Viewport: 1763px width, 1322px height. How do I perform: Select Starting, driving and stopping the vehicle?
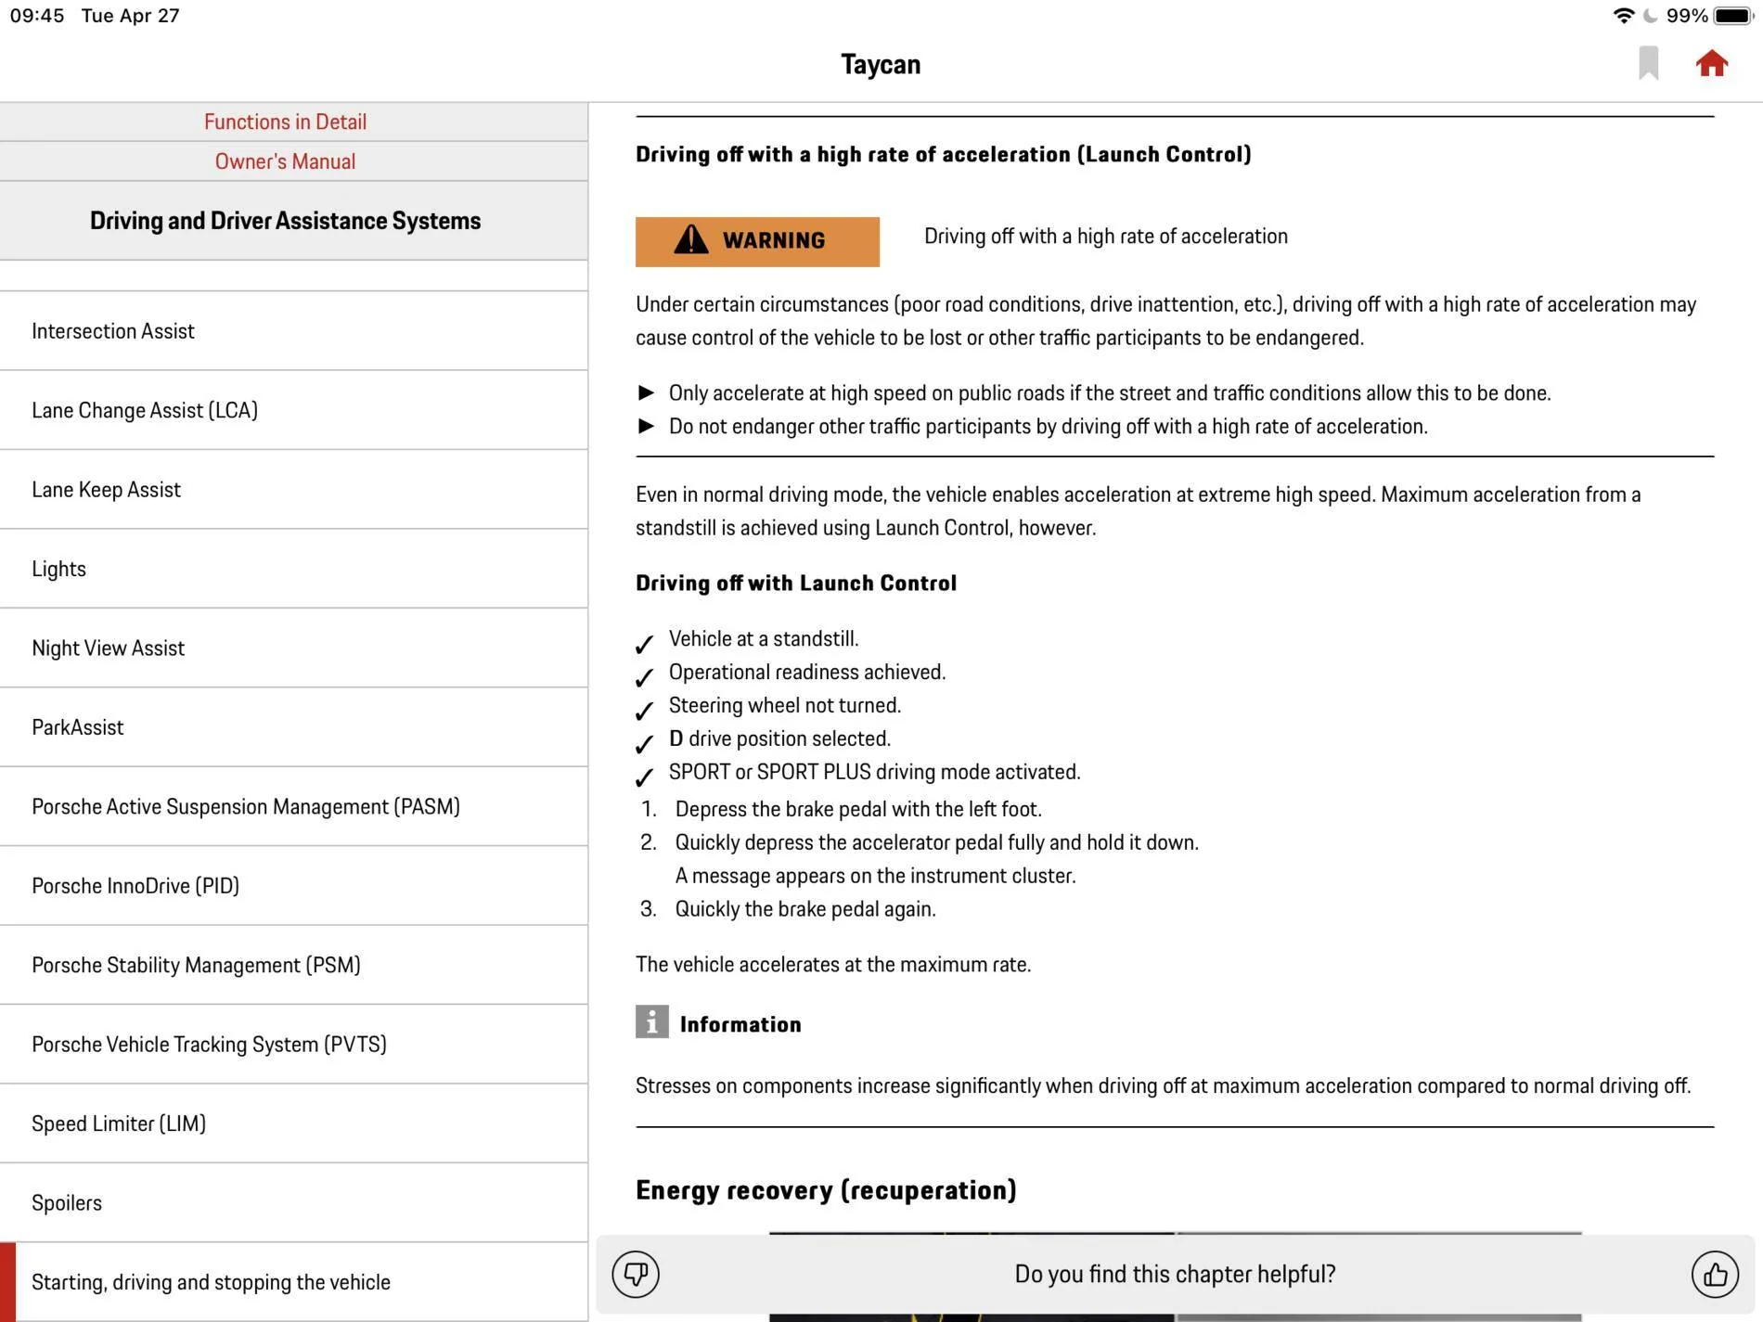point(294,1282)
